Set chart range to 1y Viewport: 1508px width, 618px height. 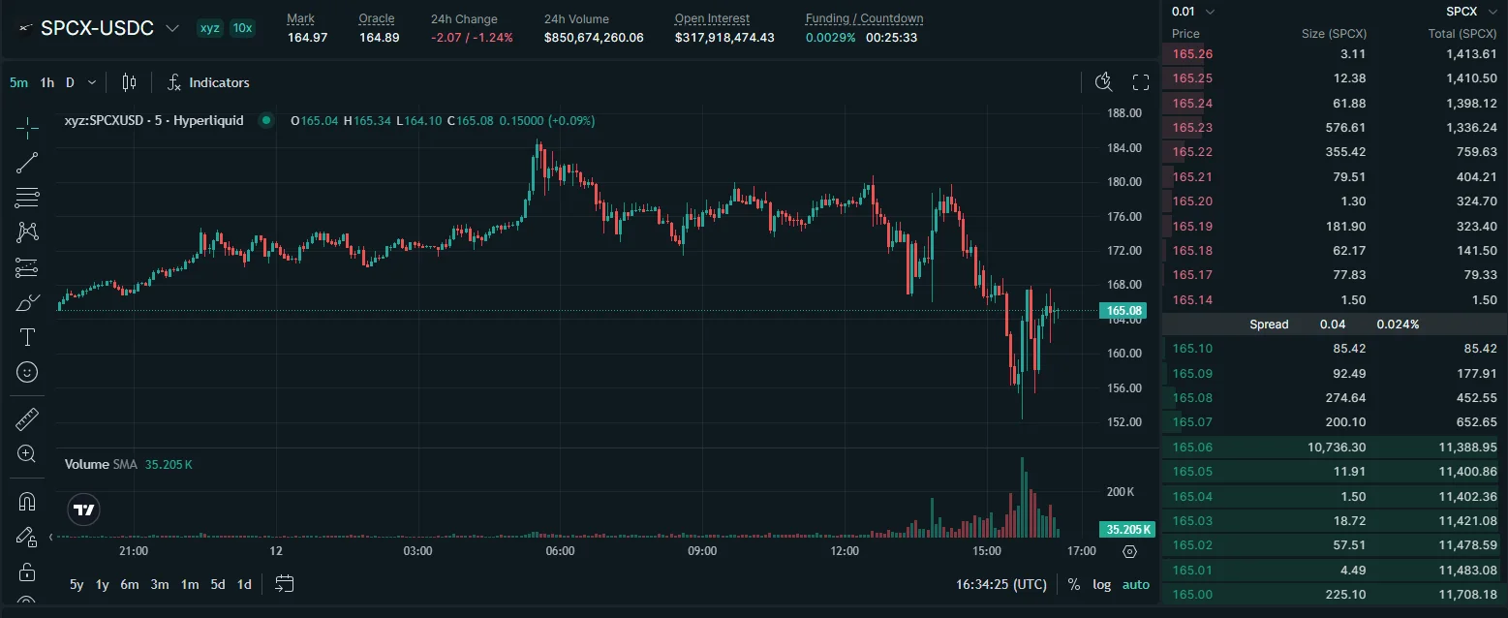(103, 584)
